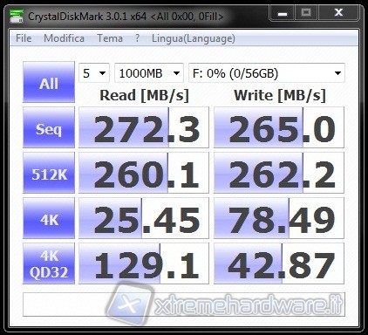The width and height of the screenshot is (368, 335).
Task: Open the test count dropdown showing 5
Action: tap(94, 73)
